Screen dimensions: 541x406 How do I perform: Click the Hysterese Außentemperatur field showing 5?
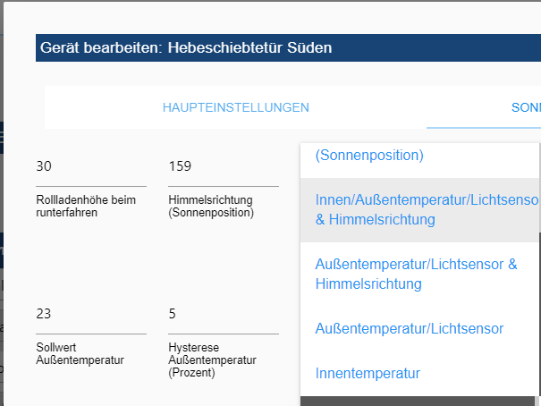pyautogui.click(x=224, y=314)
